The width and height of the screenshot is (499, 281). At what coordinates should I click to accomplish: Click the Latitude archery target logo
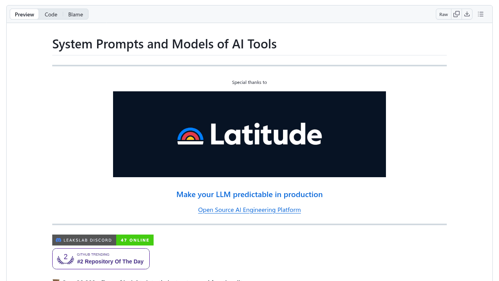(190, 134)
